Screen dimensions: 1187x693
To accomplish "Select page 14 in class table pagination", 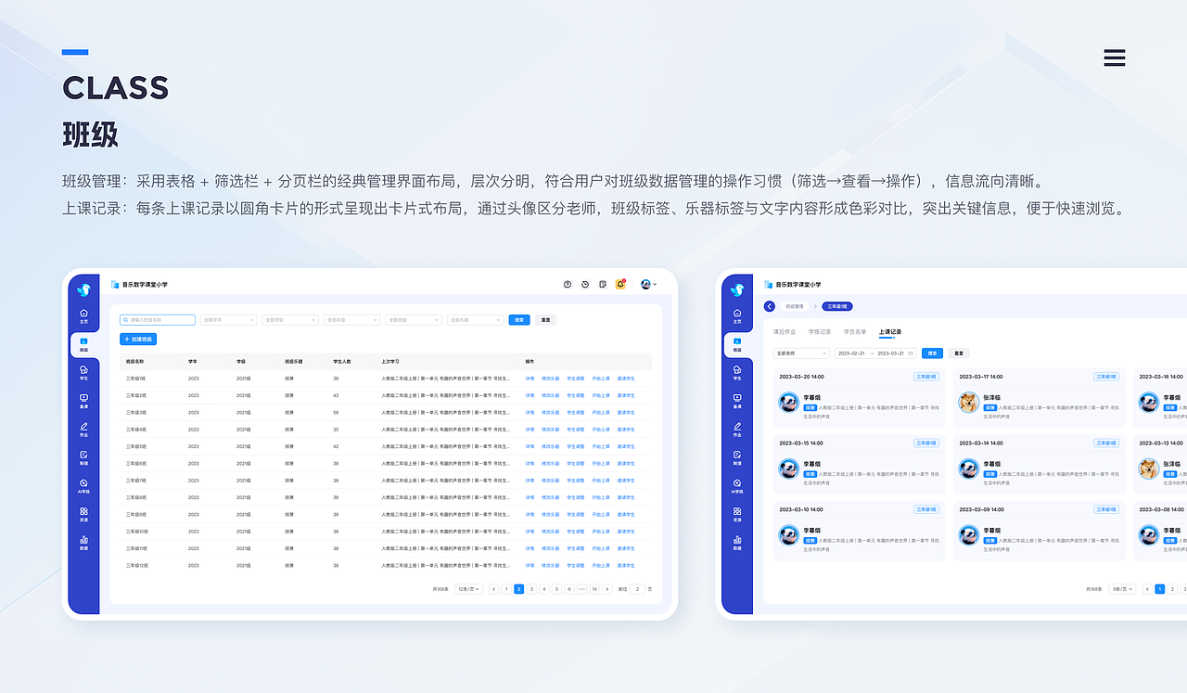I will (x=594, y=589).
